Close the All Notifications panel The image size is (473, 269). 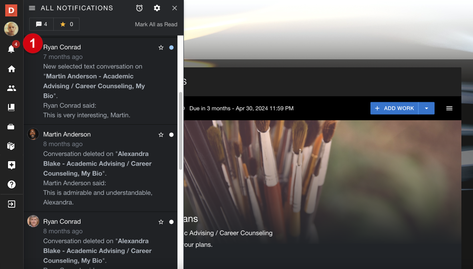coord(175,8)
